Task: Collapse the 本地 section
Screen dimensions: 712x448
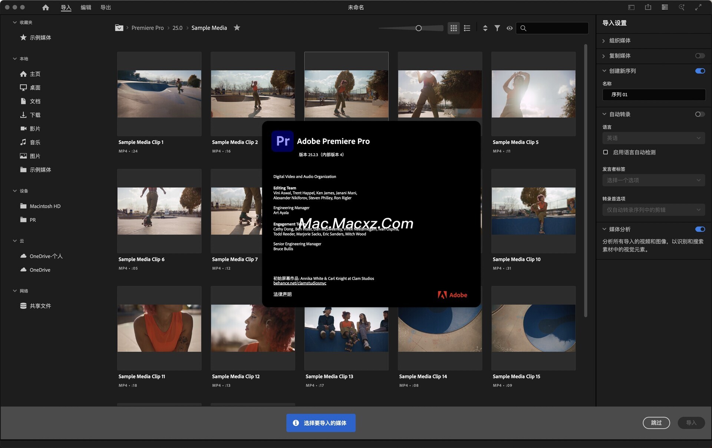Action: coord(15,59)
